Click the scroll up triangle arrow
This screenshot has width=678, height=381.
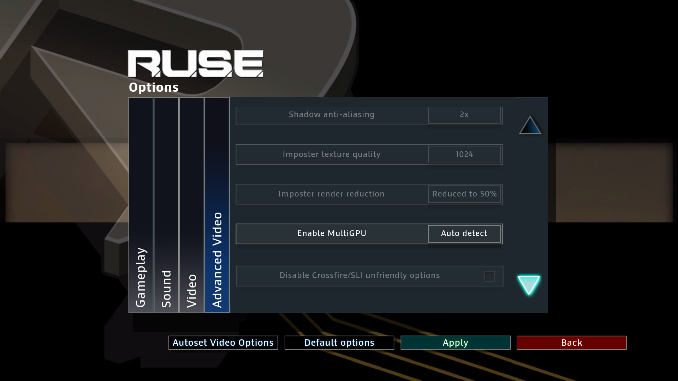pos(530,125)
